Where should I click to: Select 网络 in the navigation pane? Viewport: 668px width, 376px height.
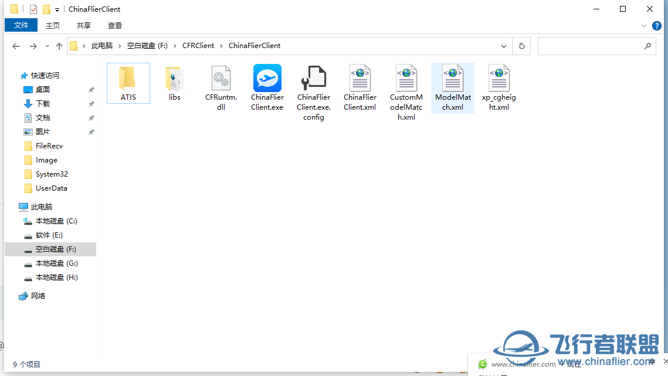tap(38, 296)
